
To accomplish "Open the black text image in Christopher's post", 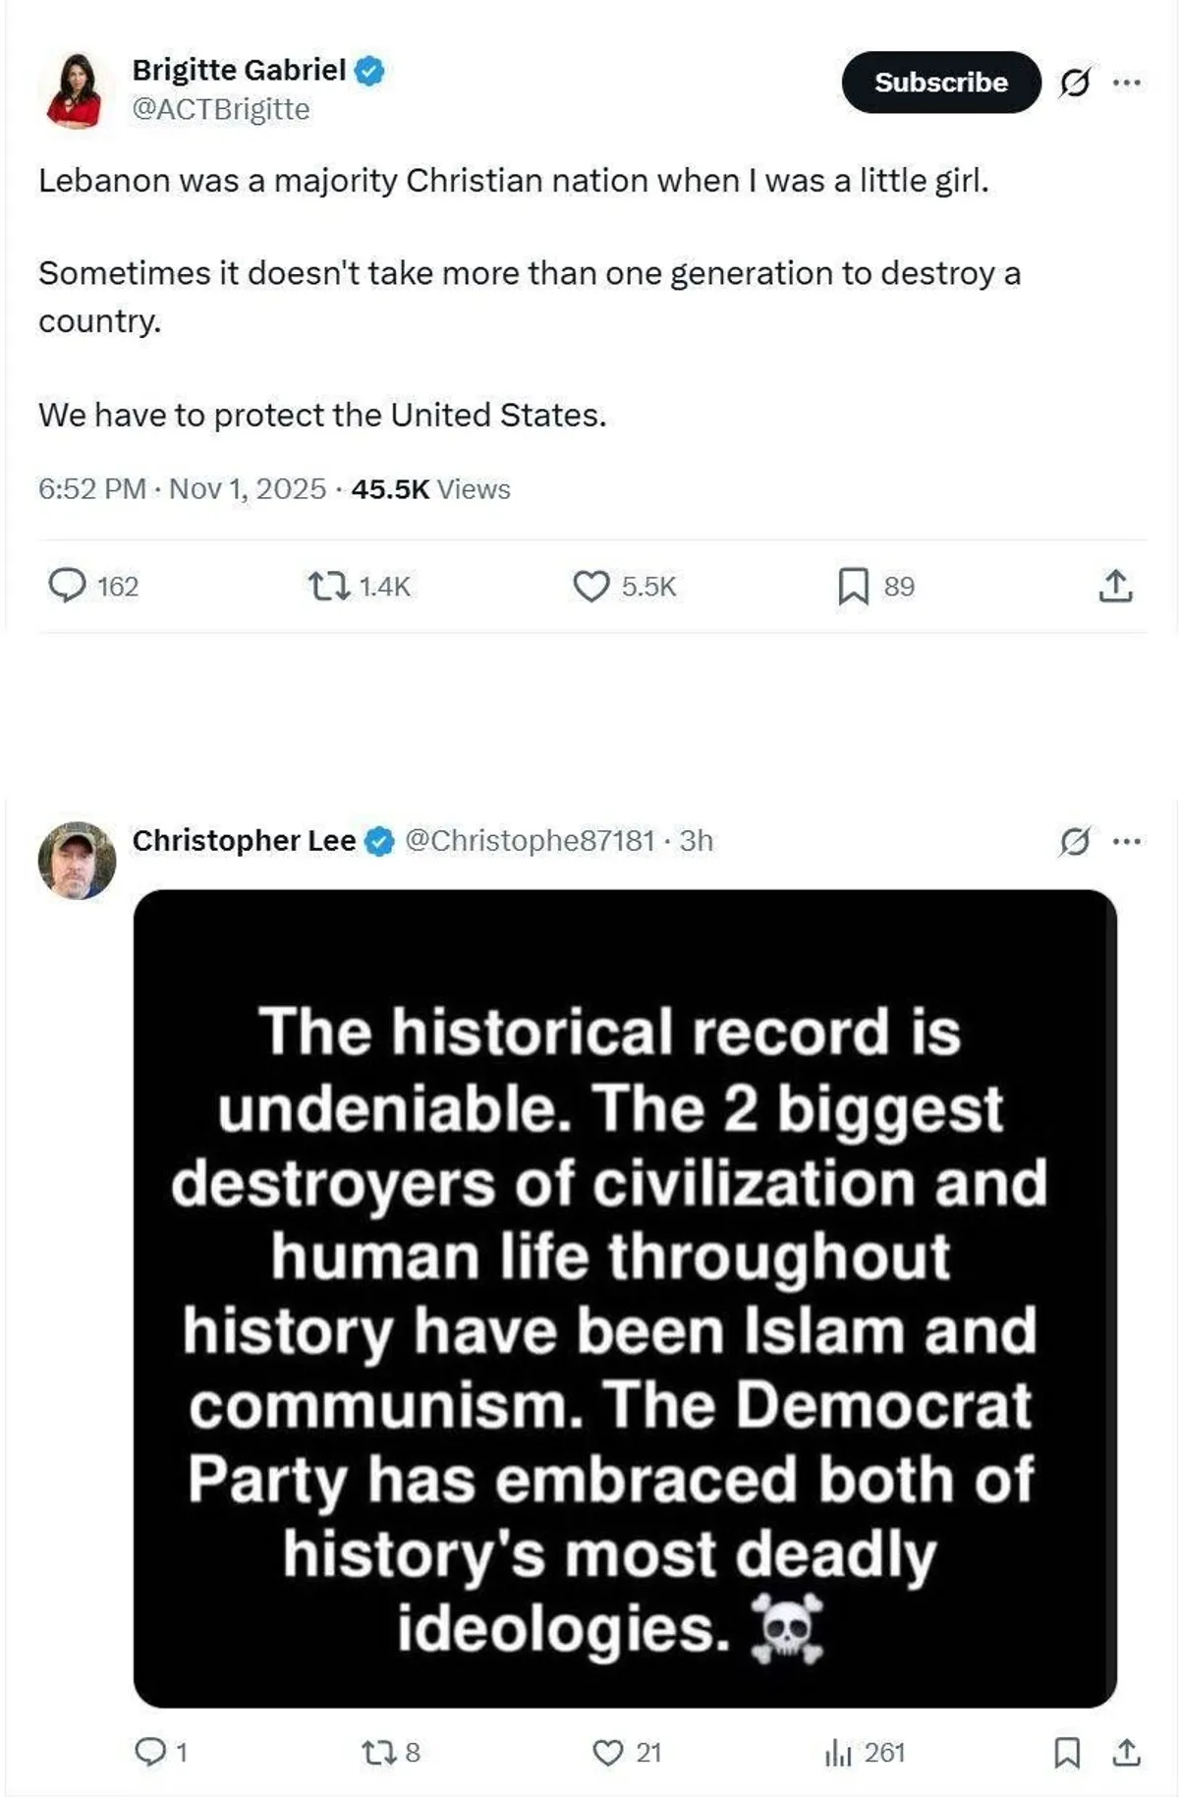I will (x=625, y=1298).
